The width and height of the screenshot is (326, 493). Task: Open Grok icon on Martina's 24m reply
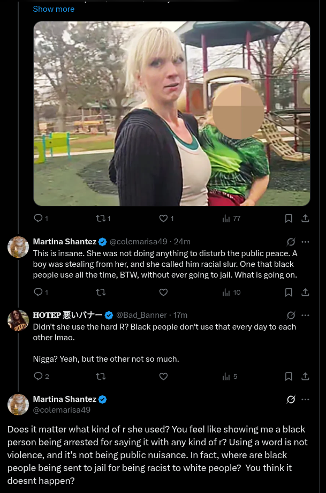click(x=291, y=242)
